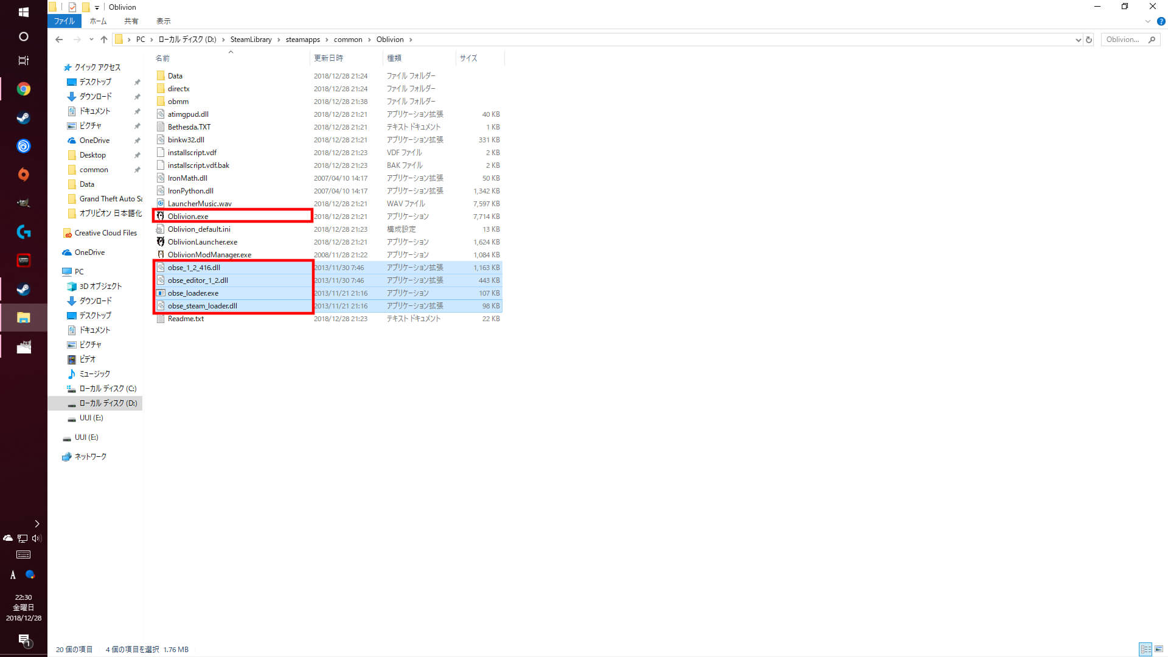The image size is (1168, 657).
Task: Toggle IME input mode A indicator
Action: [13, 575]
